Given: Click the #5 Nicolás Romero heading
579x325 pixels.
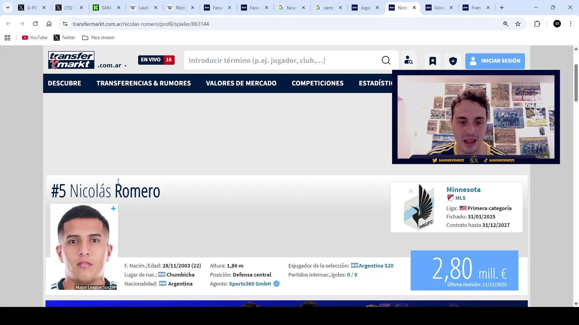Looking at the screenshot, I should (105, 191).
